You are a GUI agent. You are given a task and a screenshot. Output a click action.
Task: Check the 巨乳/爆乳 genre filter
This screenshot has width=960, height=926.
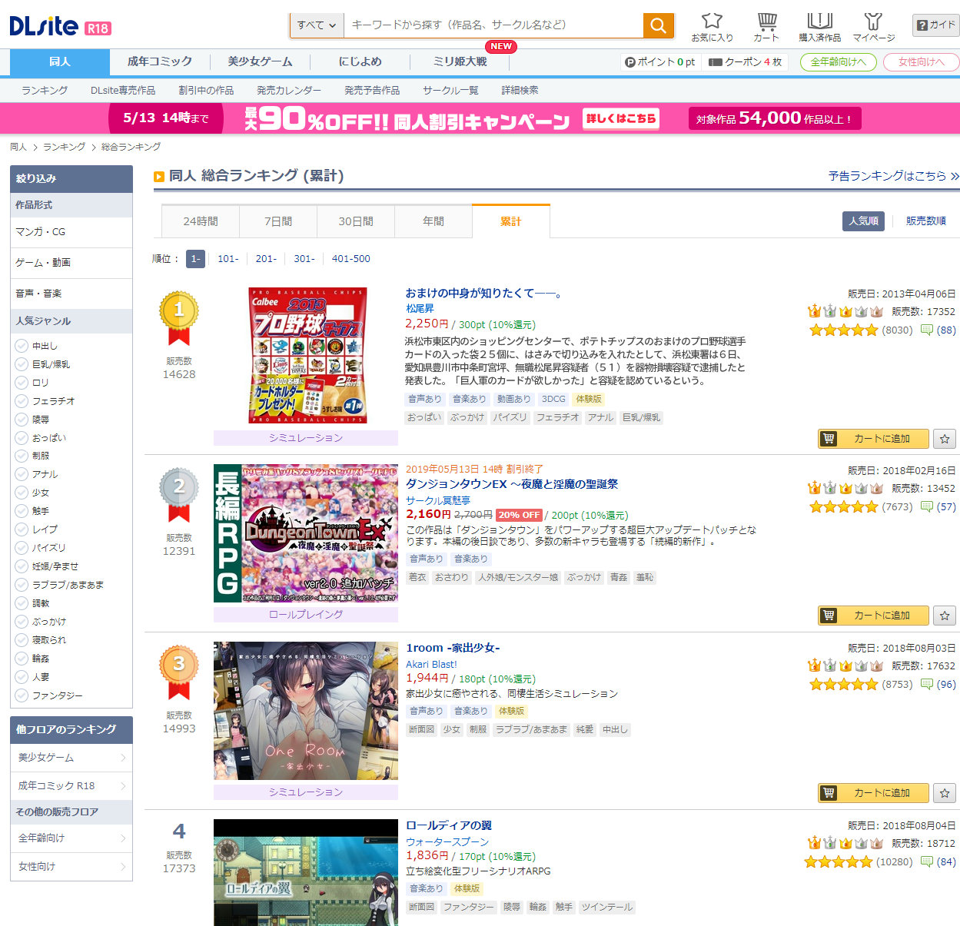(x=22, y=364)
